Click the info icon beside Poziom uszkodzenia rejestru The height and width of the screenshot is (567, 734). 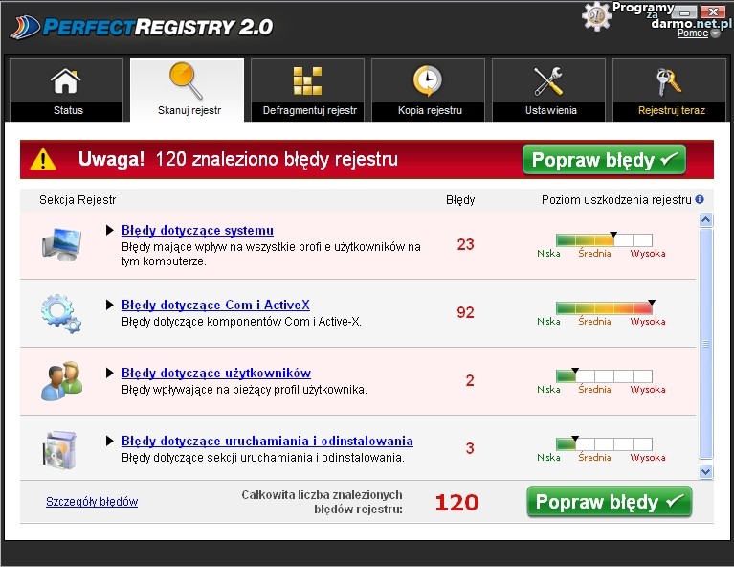click(700, 200)
